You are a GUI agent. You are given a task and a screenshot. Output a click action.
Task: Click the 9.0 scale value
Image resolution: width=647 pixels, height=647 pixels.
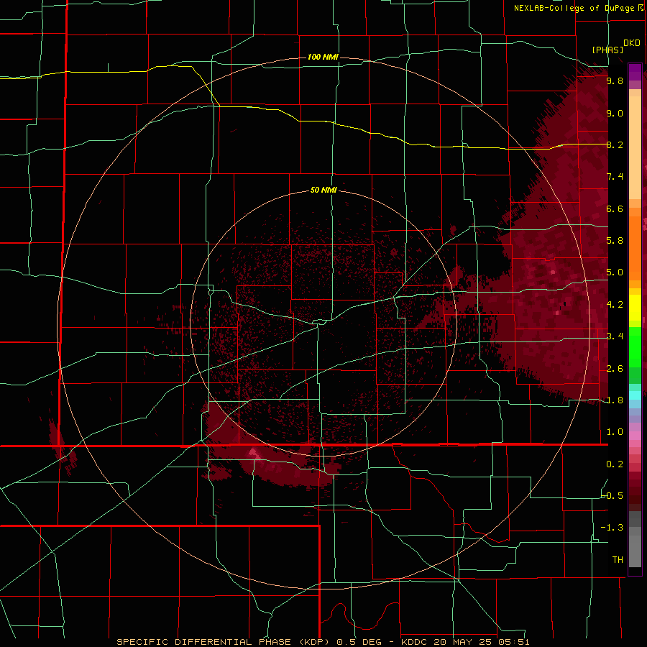coord(615,113)
